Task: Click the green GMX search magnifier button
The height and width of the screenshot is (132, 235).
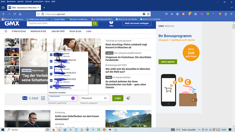Action: point(95,23)
